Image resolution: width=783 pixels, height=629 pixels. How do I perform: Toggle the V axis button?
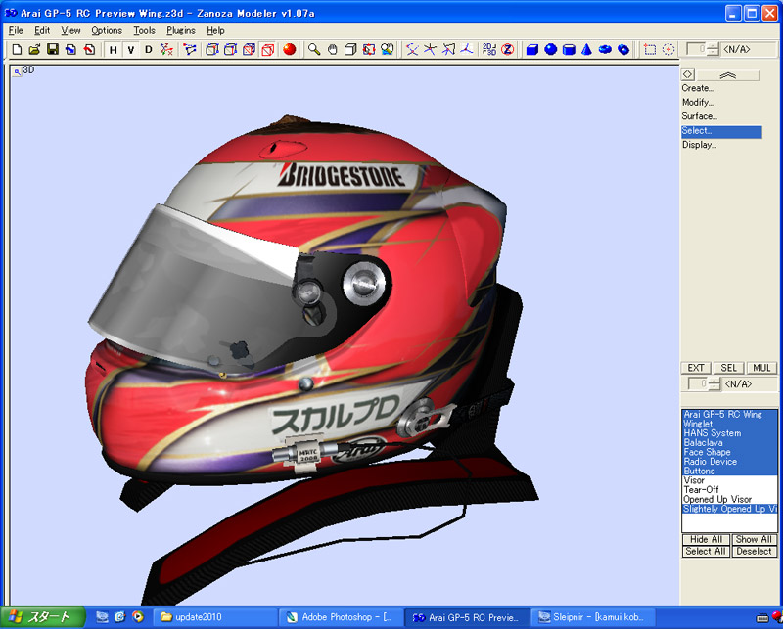click(x=130, y=49)
